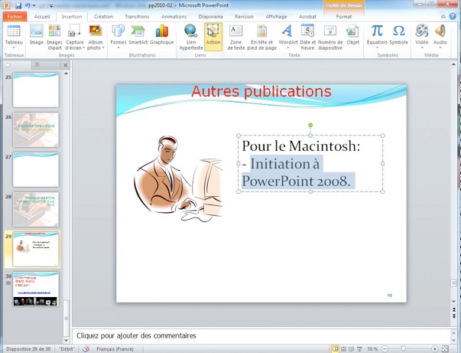Run spell check icon in status bar
Image resolution: width=461 pixels, height=353 pixels.
click(86, 349)
